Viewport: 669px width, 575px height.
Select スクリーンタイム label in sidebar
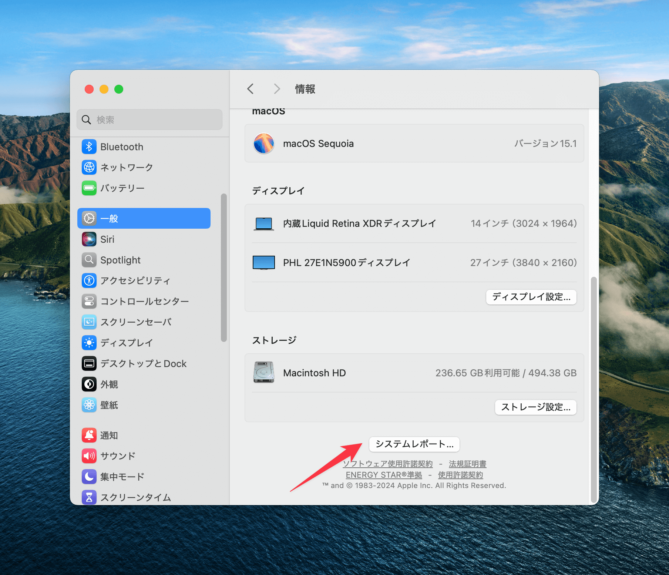[x=136, y=497]
